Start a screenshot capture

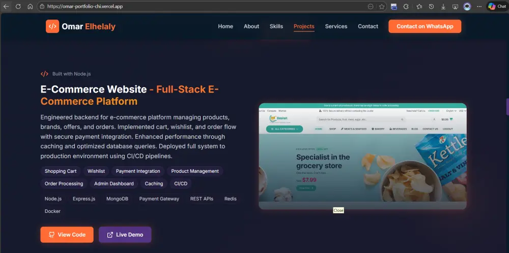pos(455,7)
